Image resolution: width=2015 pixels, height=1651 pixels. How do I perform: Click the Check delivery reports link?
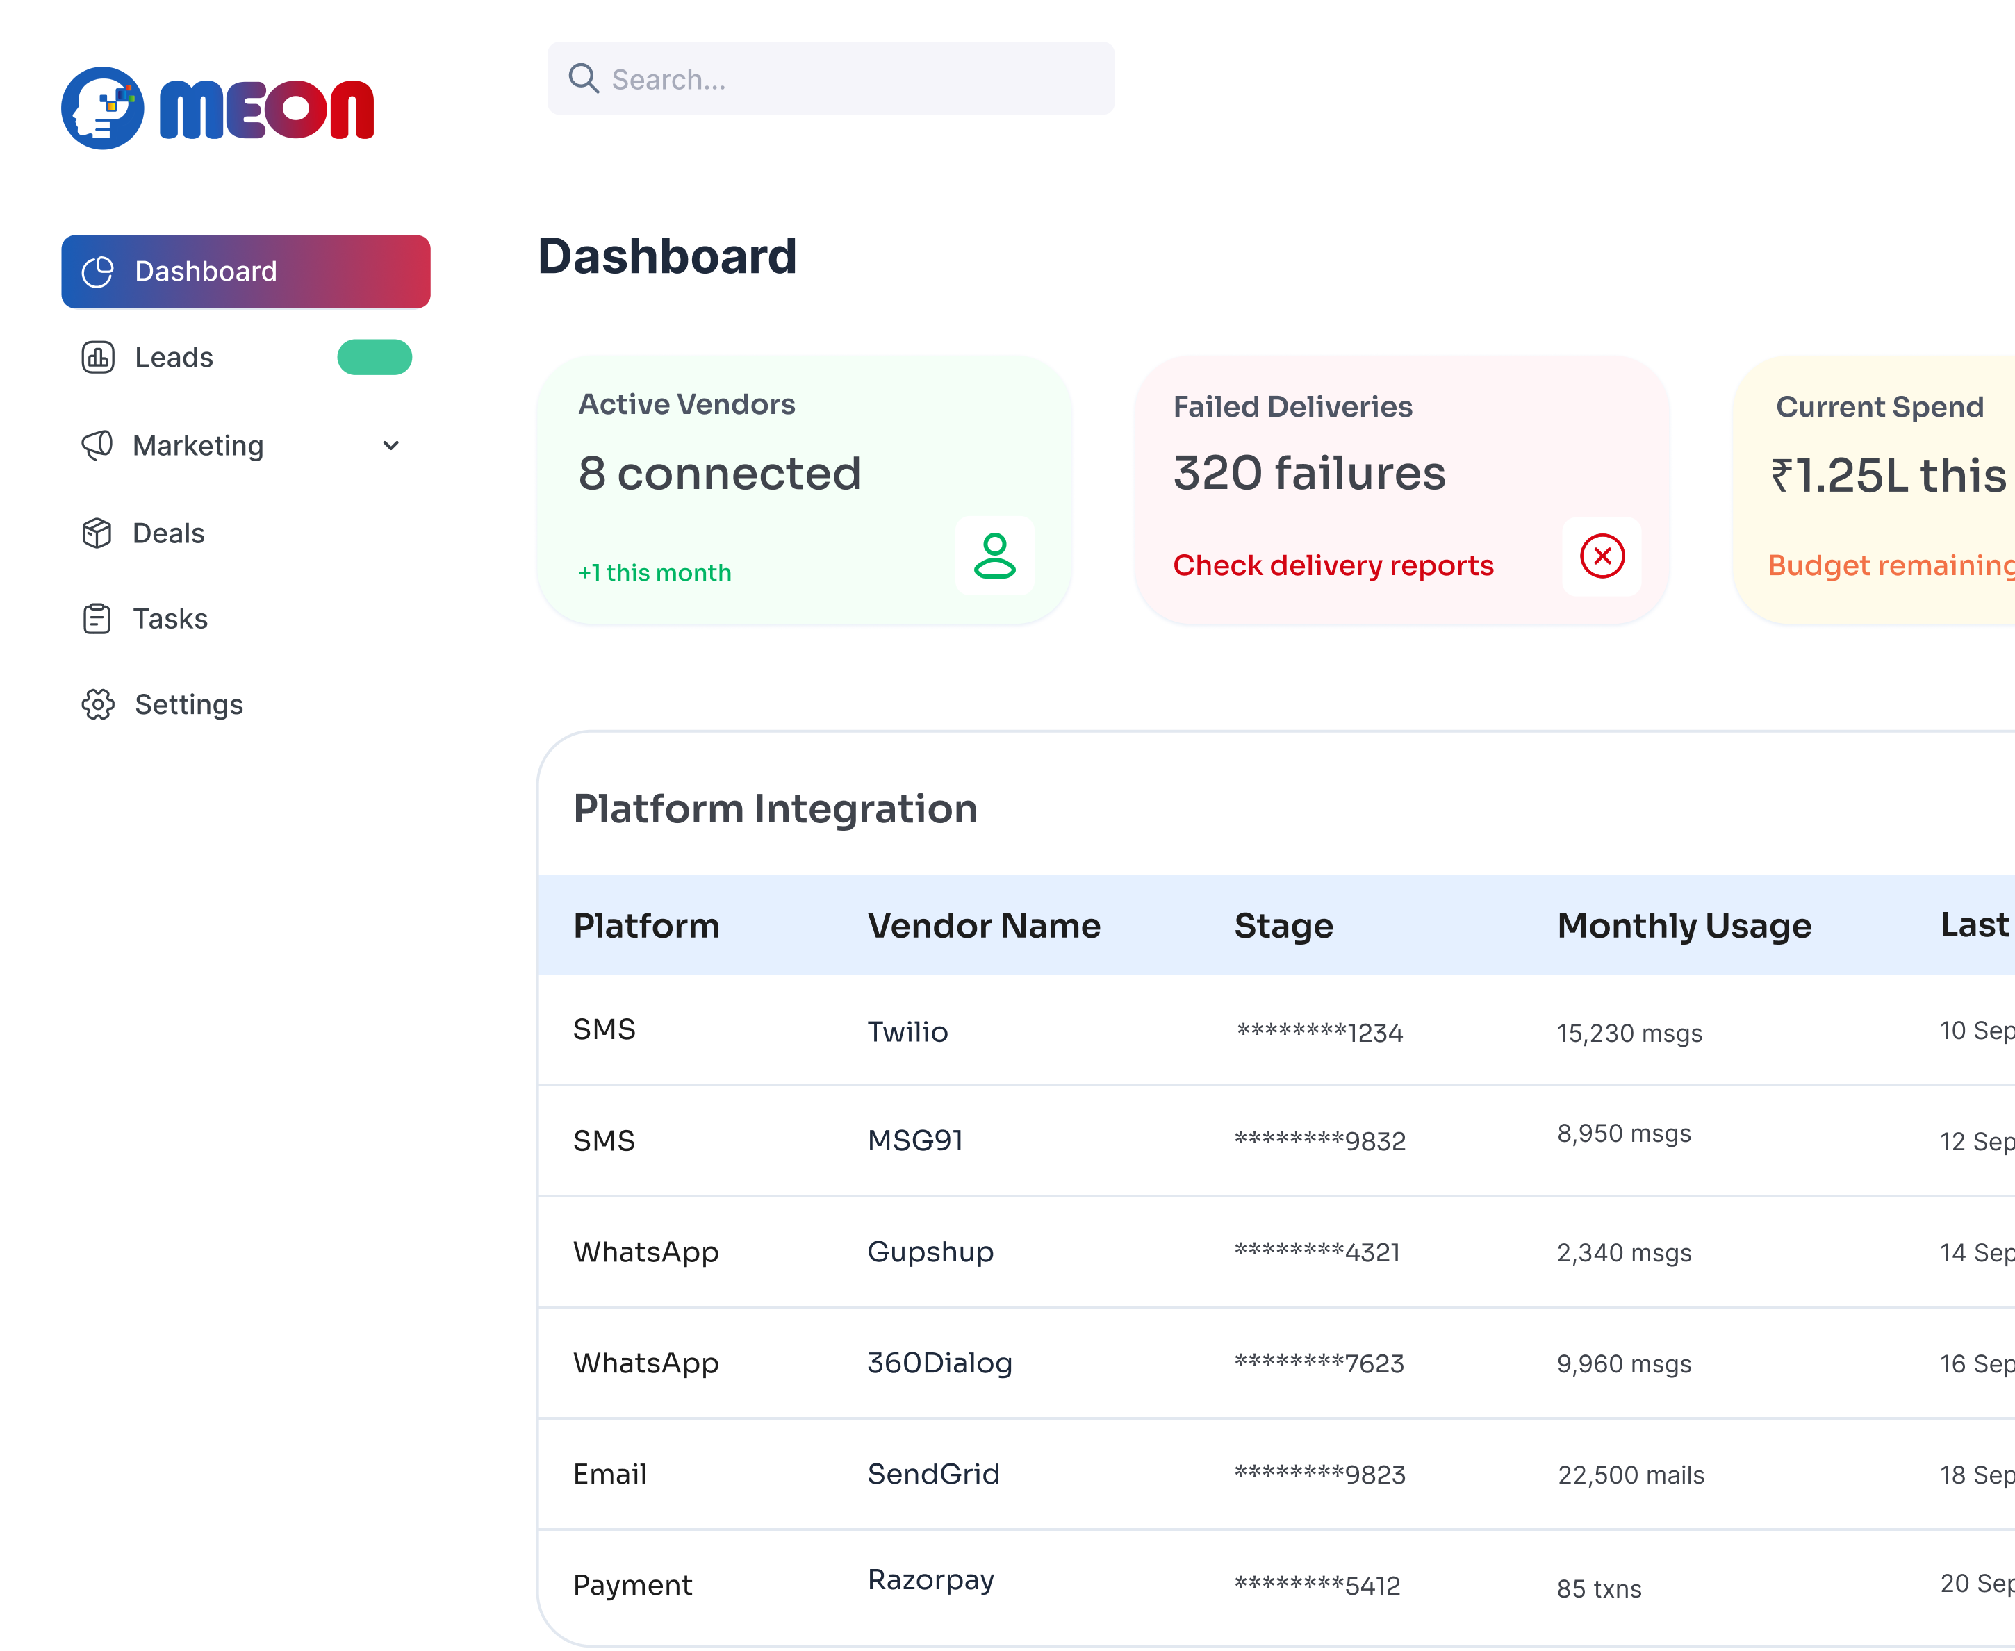pos(1333,566)
